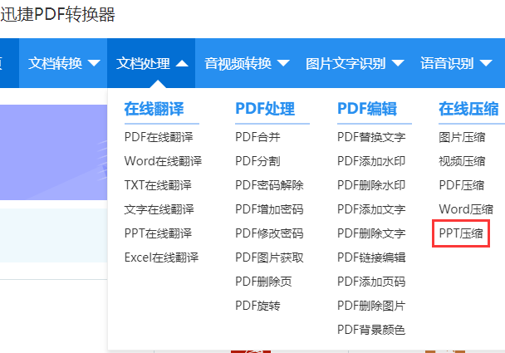
Task: Open PDF旋转 tool
Action: [x=257, y=306]
